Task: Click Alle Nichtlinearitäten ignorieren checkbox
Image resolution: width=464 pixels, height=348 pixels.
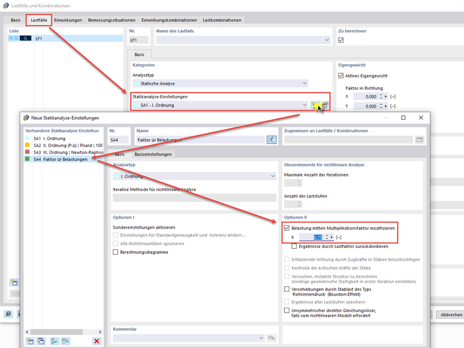Action: (x=115, y=244)
